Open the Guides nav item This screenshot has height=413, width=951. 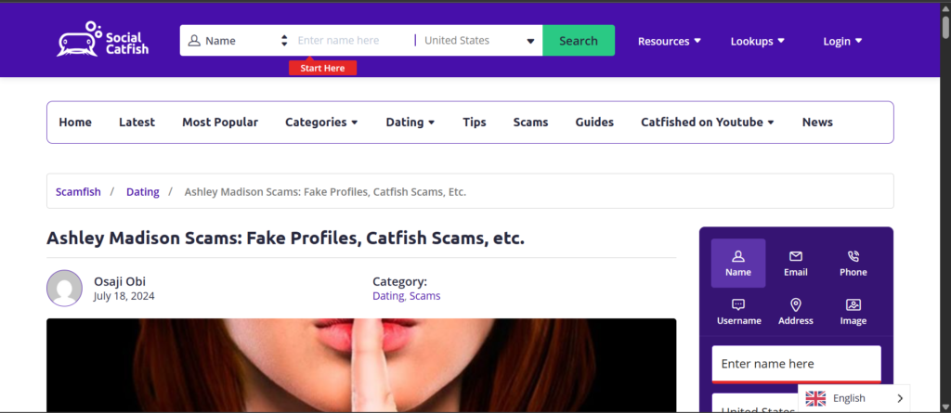[x=594, y=122]
